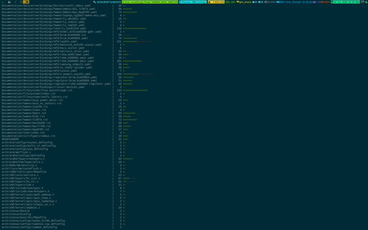Click the bindings/trivial-devices.yaml line
Viewport: 368px width, 230px height.
(43, 87)
